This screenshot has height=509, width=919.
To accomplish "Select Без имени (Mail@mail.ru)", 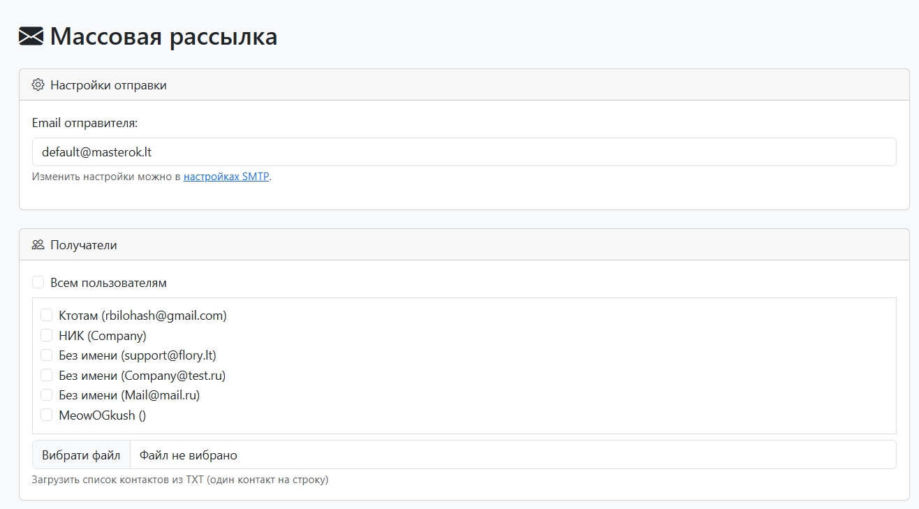I will point(47,394).
